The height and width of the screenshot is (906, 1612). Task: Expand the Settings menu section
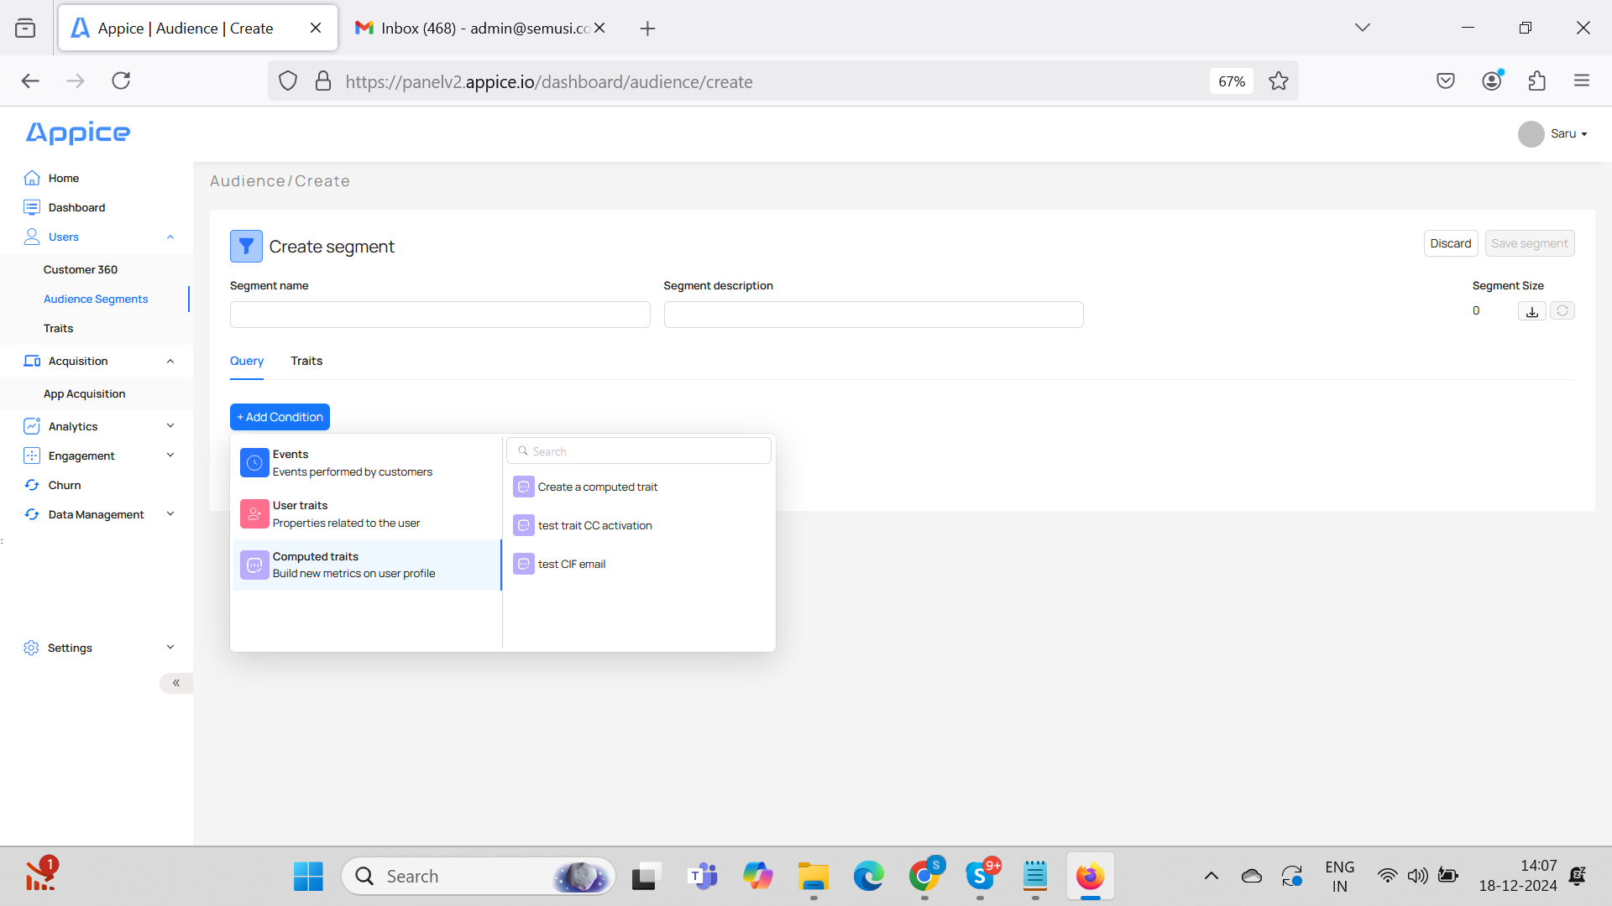(x=170, y=648)
